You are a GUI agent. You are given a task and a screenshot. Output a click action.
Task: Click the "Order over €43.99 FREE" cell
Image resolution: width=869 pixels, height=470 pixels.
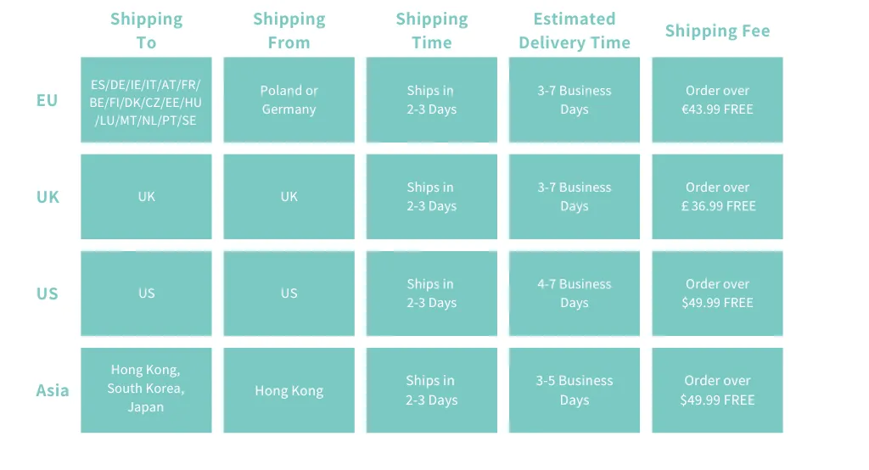tap(717, 100)
